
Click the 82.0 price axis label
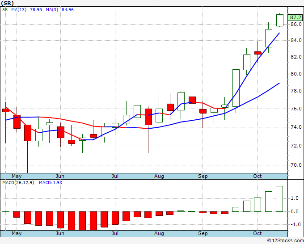point(296,57)
